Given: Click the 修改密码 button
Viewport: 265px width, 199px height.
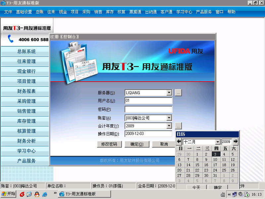Looking at the screenshot, I should click(x=109, y=144).
